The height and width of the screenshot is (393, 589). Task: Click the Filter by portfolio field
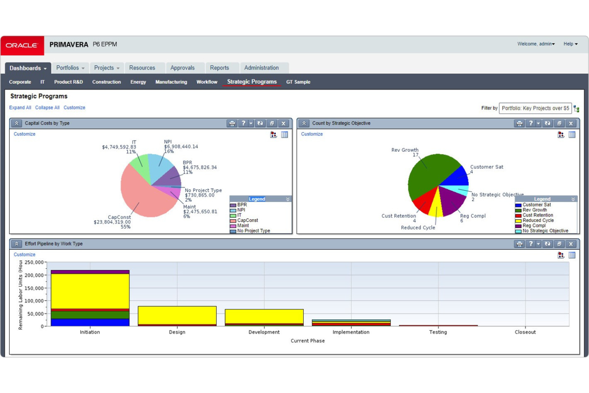(x=535, y=108)
